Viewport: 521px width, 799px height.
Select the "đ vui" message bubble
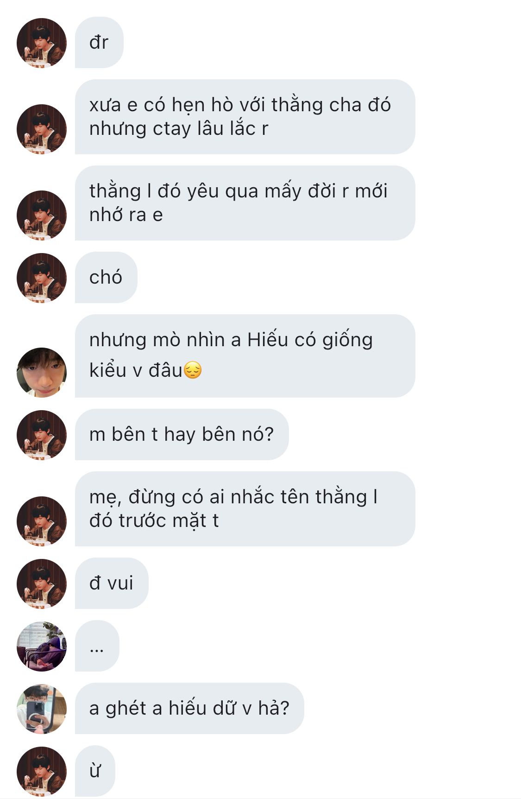tap(112, 583)
